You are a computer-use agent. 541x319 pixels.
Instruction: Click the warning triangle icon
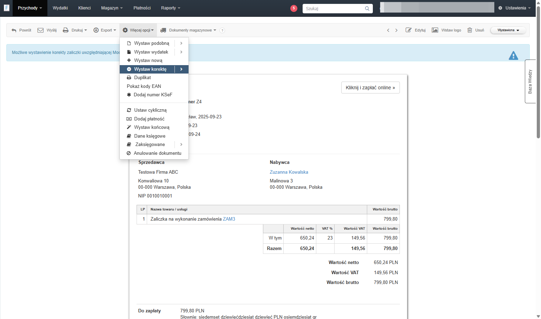513,55
